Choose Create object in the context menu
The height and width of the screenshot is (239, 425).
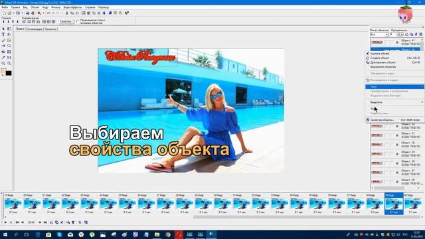(395, 58)
